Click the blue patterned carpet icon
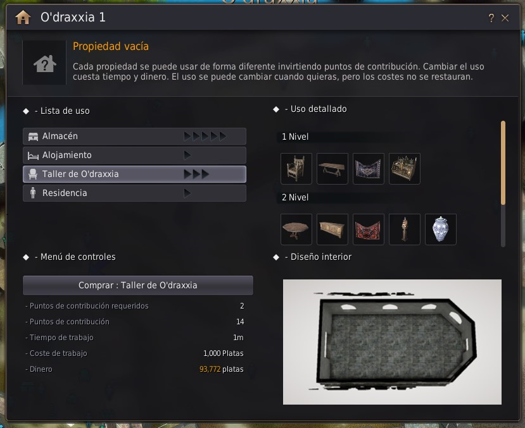The width and height of the screenshot is (525, 428). [x=369, y=169]
